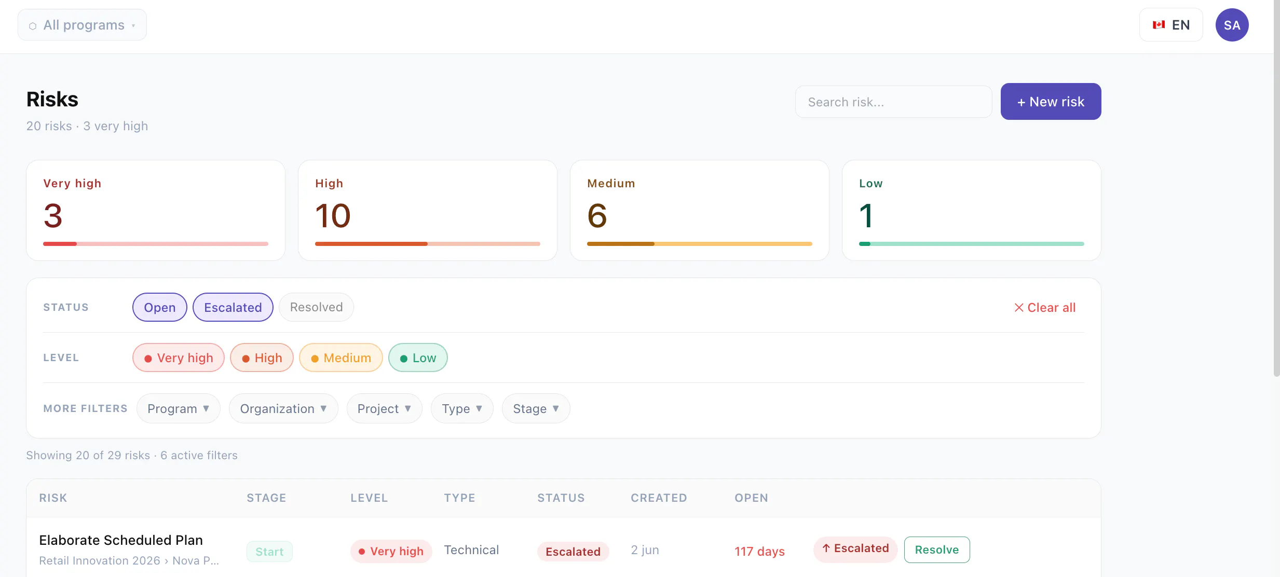
Task: Expand the Type filter dropdown
Action: coord(462,408)
